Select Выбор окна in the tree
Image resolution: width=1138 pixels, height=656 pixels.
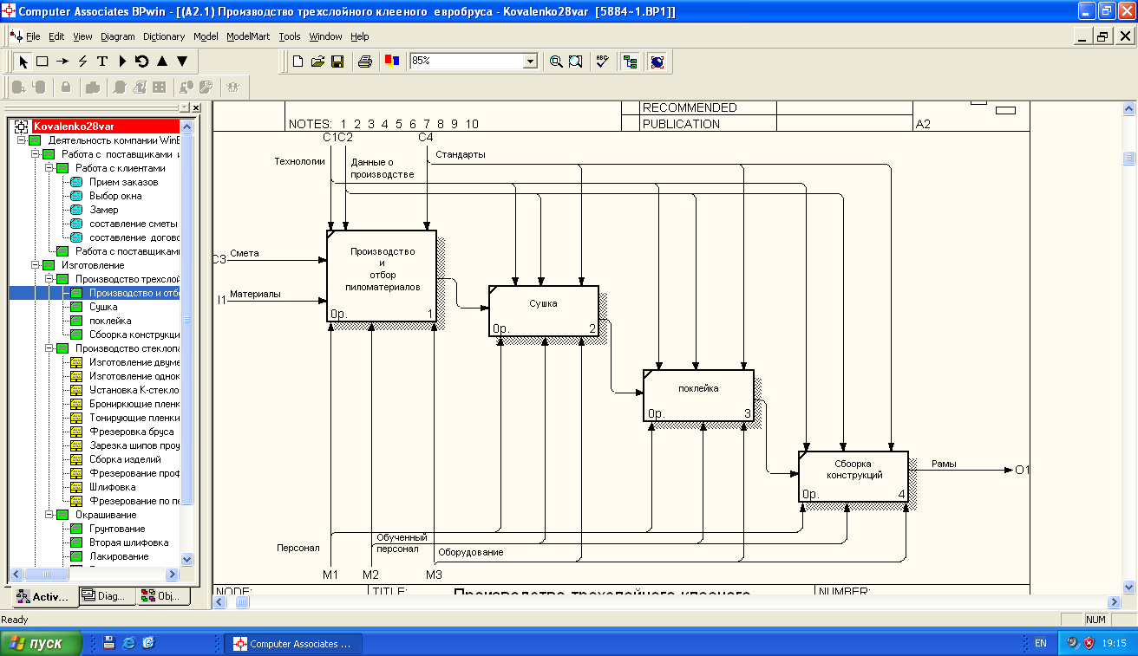[x=115, y=196]
